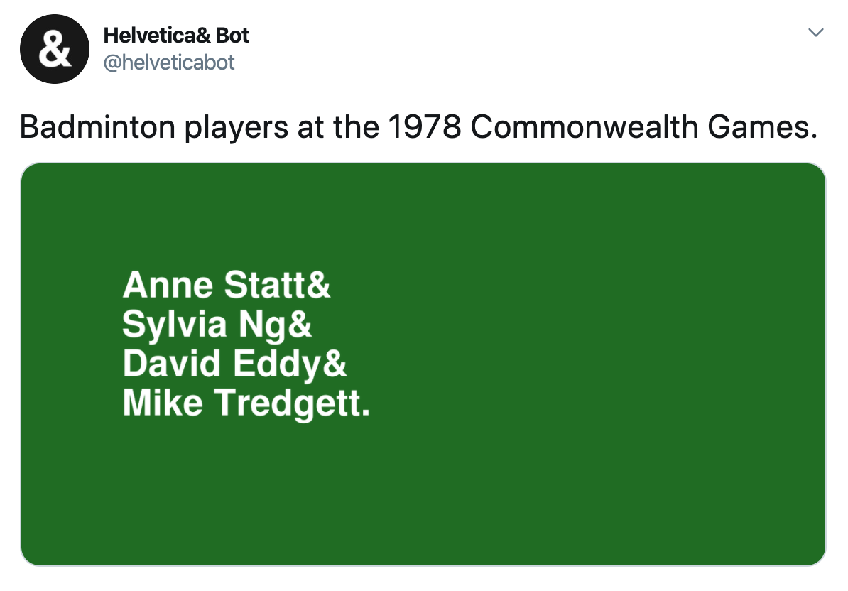Click the 'Anne Statt&' line in image
This screenshot has height=591, width=848.
[x=226, y=285]
